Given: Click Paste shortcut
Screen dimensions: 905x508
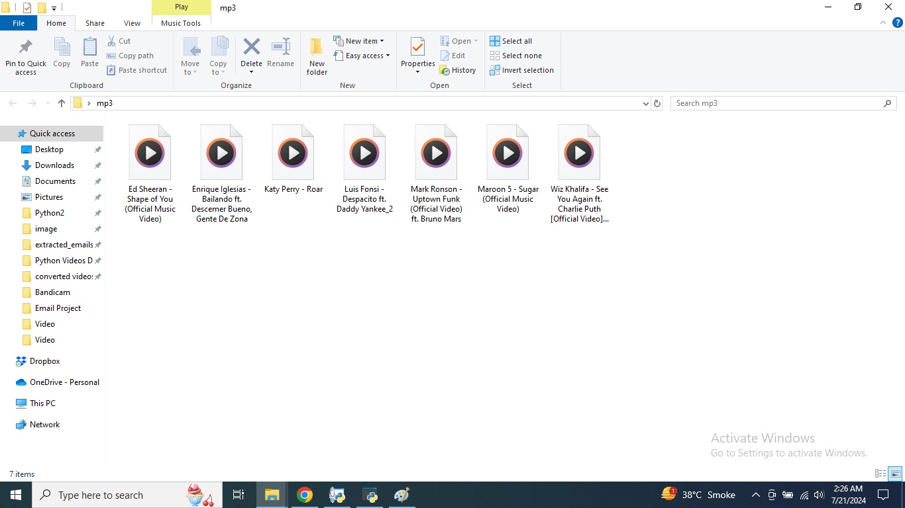Looking at the screenshot, I should (136, 70).
